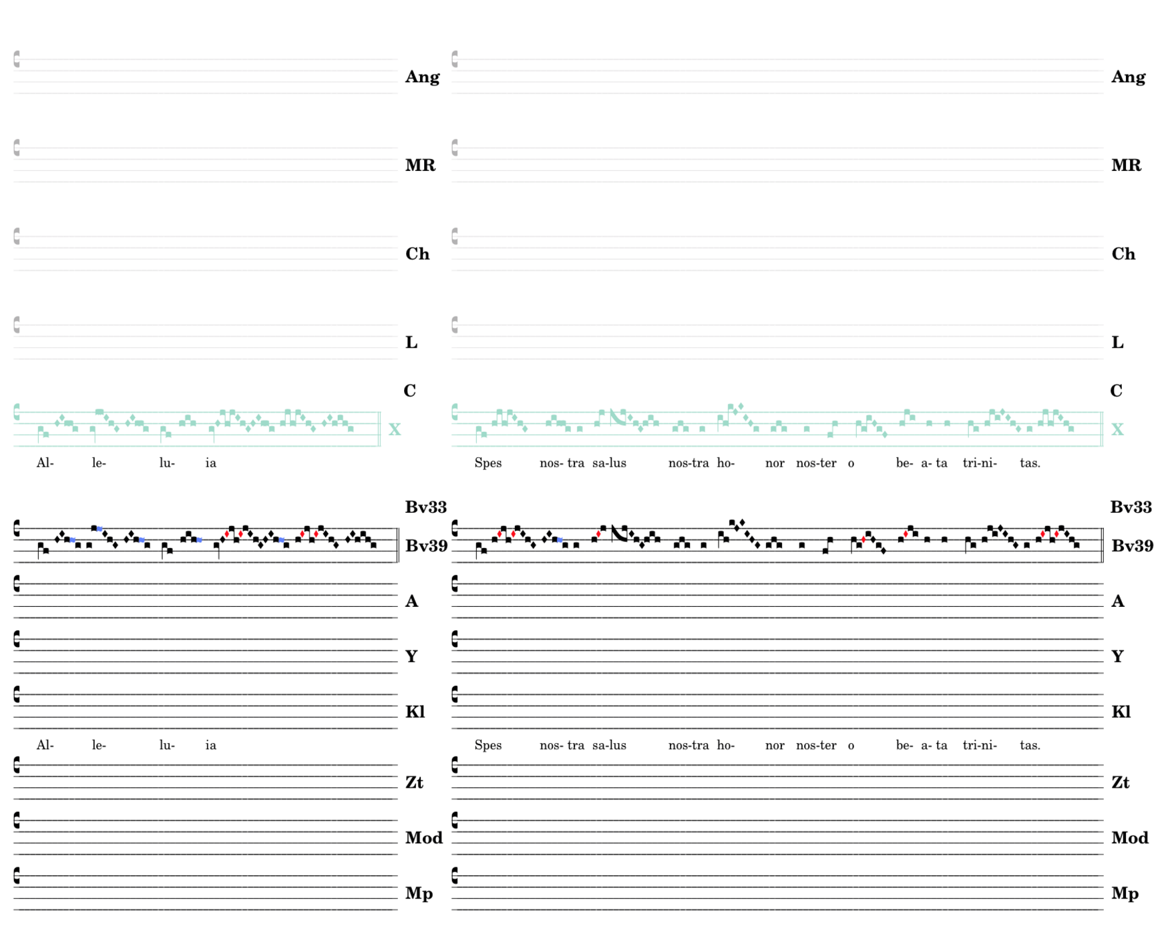Click the clef on the right Zt staff
The image size is (1164, 932).
click(455, 765)
